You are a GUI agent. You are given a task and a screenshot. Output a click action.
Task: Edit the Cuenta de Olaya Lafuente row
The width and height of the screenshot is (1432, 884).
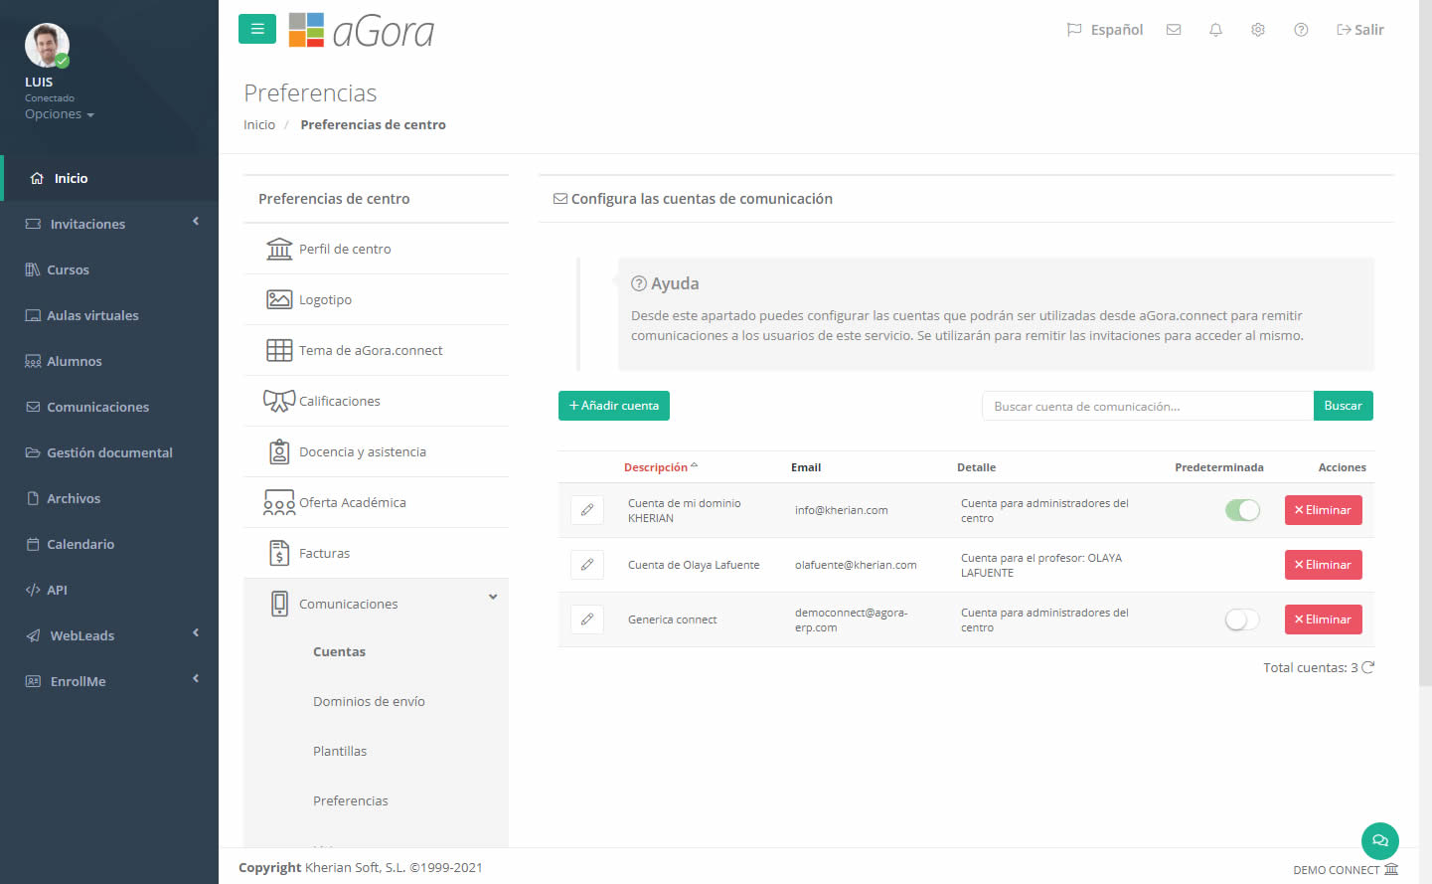pos(587,565)
